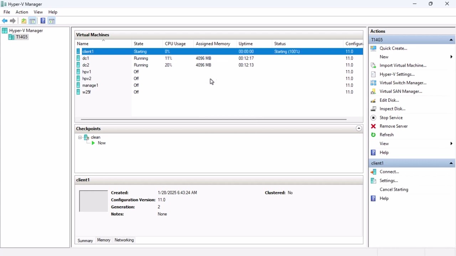Select the hpv2 virtual machine row
Screen dimensions: 456x256
tap(219, 79)
